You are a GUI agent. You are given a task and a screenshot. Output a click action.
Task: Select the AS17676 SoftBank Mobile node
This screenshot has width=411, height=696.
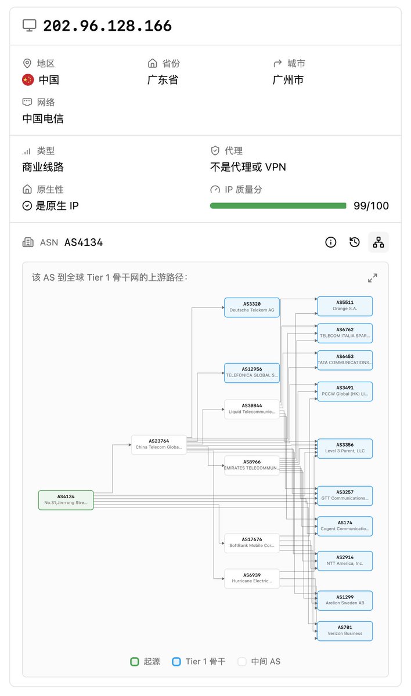pos(252,543)
